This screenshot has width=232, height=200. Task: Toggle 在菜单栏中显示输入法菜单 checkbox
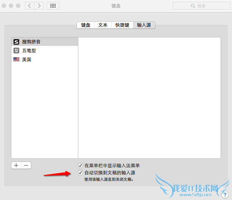80,165
